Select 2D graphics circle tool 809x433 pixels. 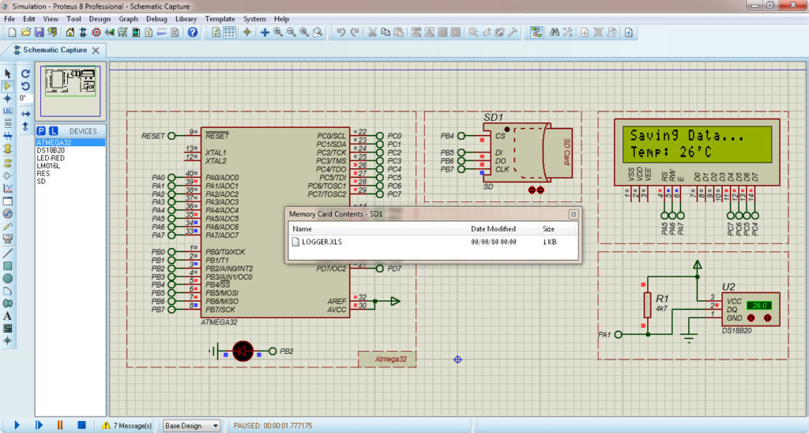8,278
